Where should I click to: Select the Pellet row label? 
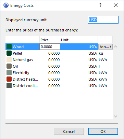[17, 53]
